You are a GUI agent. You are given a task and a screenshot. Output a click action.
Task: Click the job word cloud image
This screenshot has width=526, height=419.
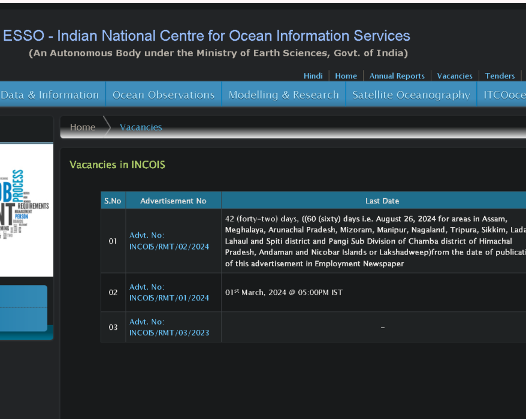(x=26, y=210)
